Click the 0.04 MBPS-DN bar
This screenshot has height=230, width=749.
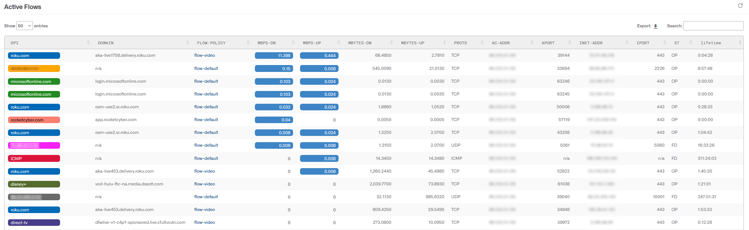[x=274, y=120]
